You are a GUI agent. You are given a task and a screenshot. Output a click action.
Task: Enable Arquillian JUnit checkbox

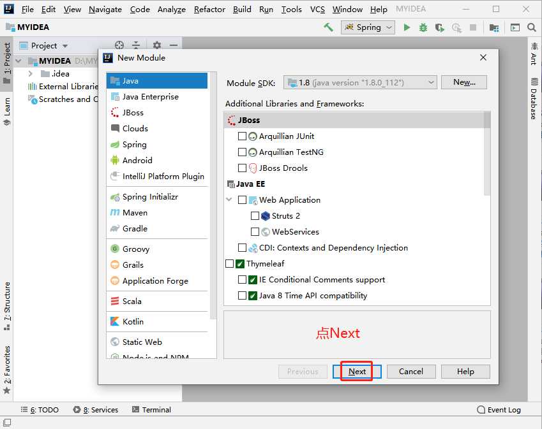point(242,136)
